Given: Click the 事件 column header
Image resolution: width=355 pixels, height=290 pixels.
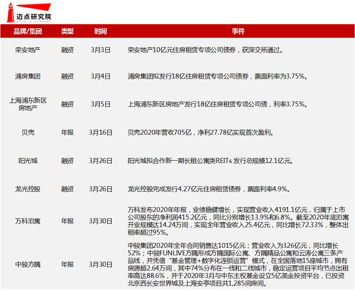Looking at the screenshot, I should pyautogui.click(x=238, y=31).
